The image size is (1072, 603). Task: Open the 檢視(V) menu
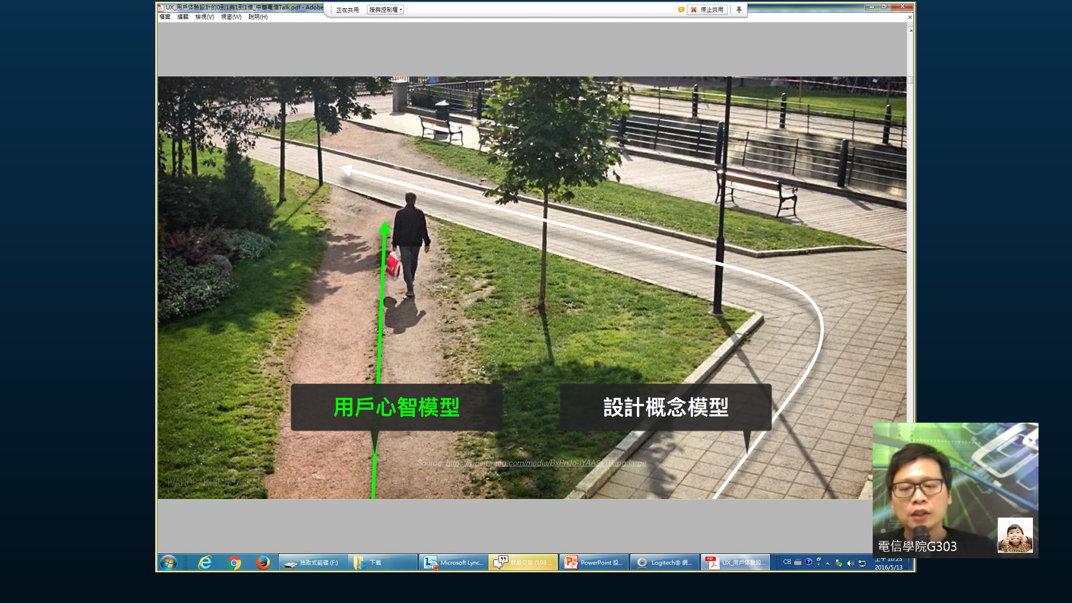(204, 17)
